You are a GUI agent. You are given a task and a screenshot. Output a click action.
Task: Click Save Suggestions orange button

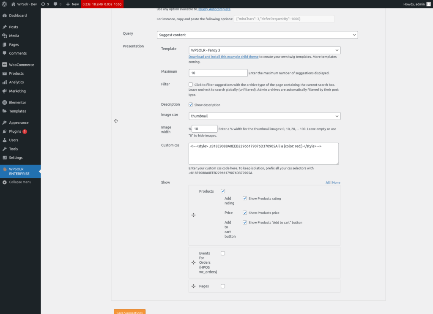point(129,312)
